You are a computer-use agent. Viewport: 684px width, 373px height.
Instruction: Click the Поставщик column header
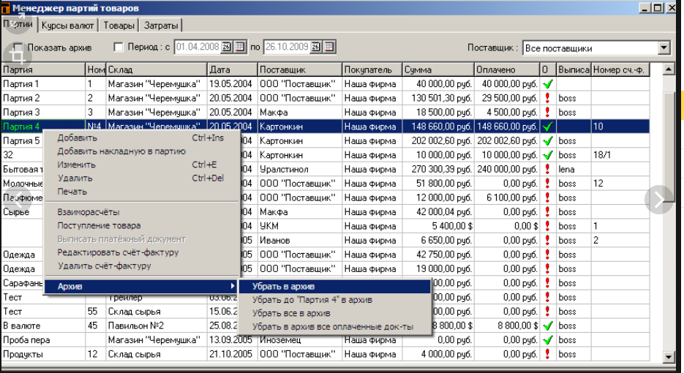tap(299, 69)
